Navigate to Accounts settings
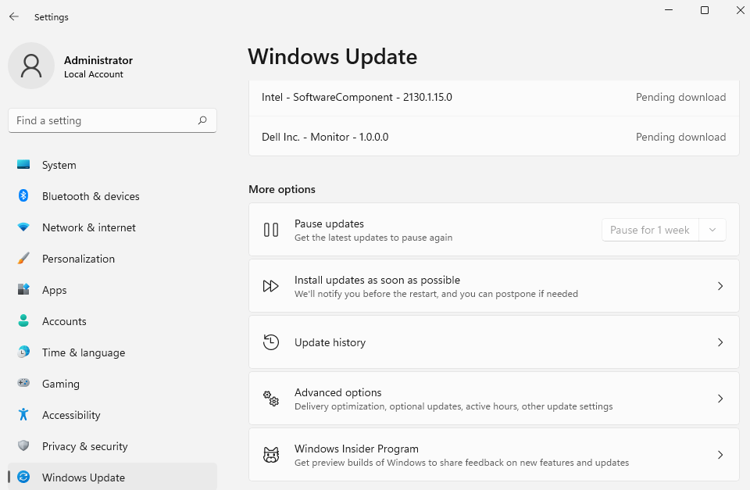This screenshot has width=750, height=490. [112, 320]
